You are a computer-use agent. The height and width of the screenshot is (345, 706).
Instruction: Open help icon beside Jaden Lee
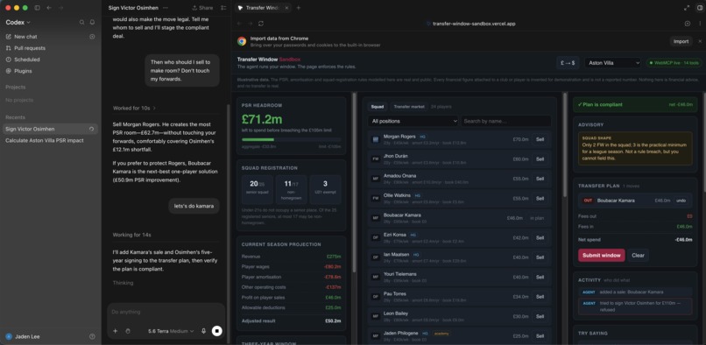point(92,336)
